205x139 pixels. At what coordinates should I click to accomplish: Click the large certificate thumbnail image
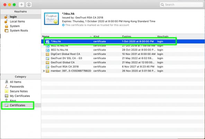click(x=51, y=19)
